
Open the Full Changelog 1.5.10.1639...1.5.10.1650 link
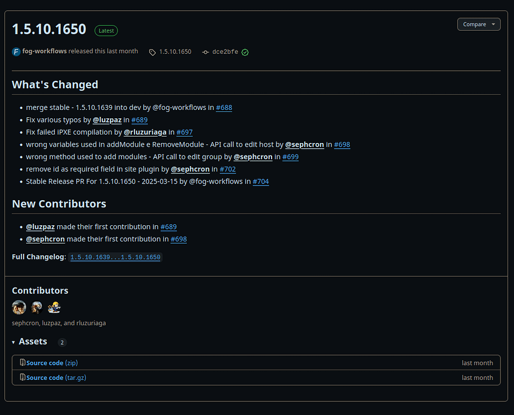coord(115,257)
